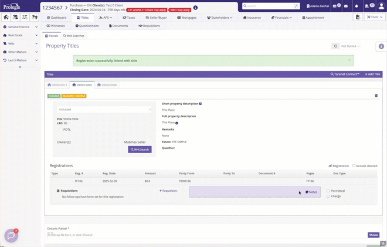
Task: Open the Seller/Buyer tab
Action: pyautogui.click(x=156, y=18)
